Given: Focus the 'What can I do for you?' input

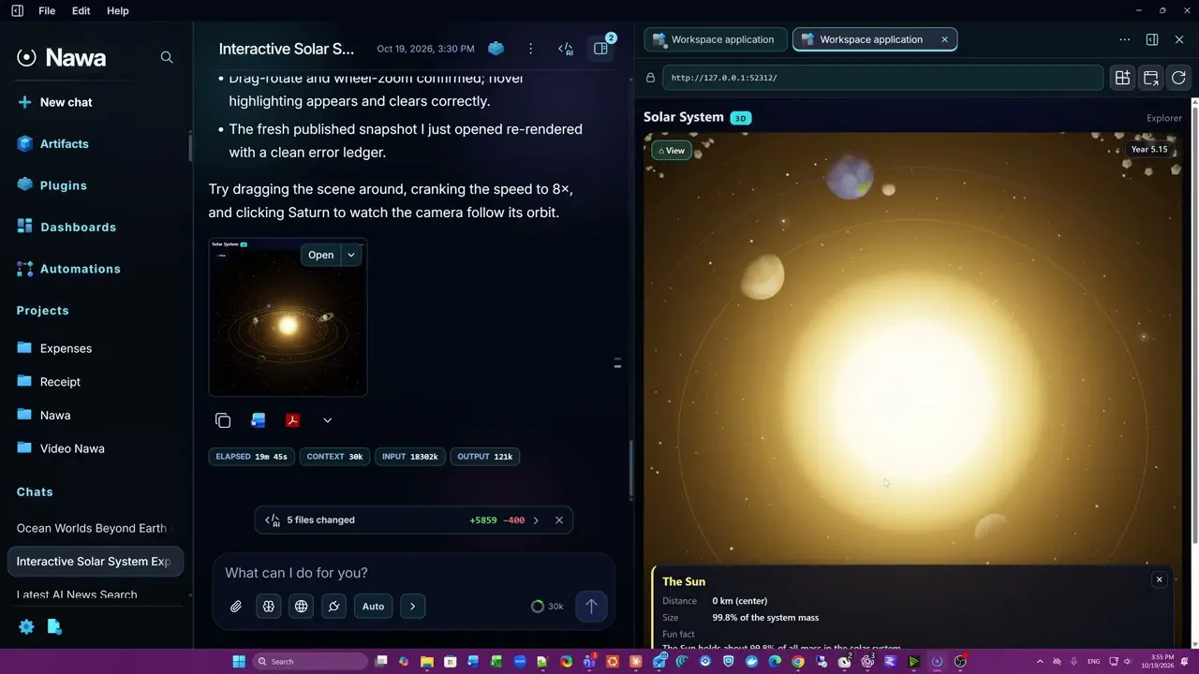Looking at the screenshot, I should [x=412, y=573].
